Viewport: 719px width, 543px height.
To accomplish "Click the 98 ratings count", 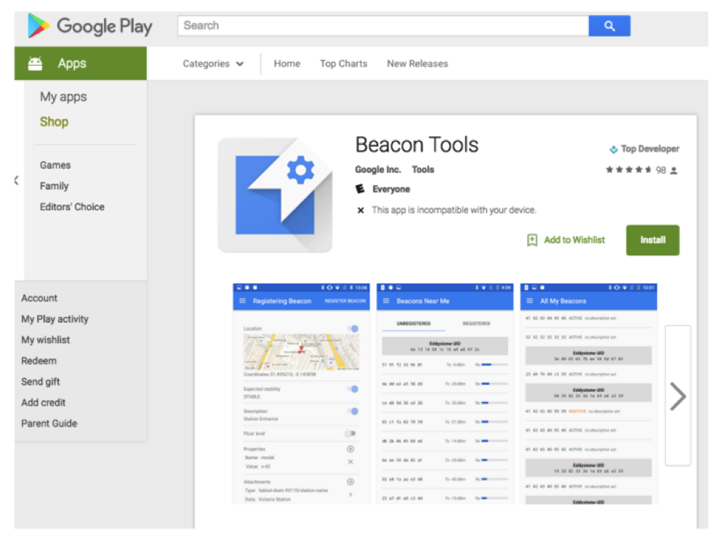I will [661, 170].
